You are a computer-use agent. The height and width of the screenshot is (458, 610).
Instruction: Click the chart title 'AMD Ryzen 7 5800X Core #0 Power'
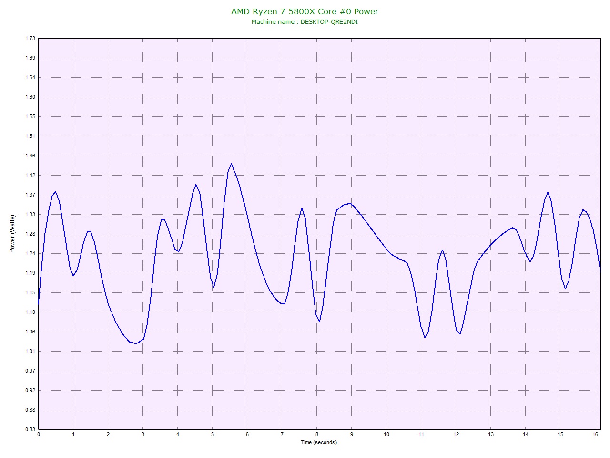pos(305,11)
